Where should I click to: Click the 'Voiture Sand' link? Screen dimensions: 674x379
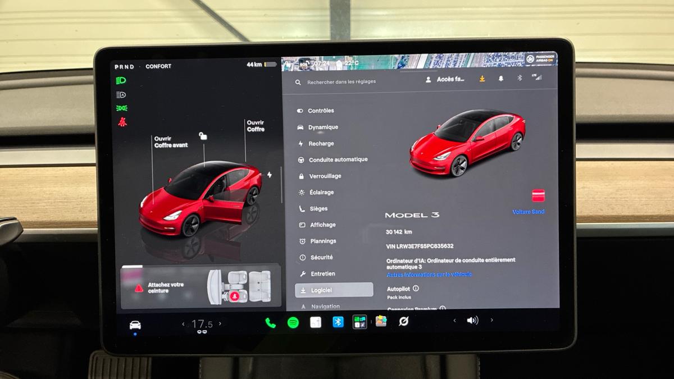click(528, 212)
